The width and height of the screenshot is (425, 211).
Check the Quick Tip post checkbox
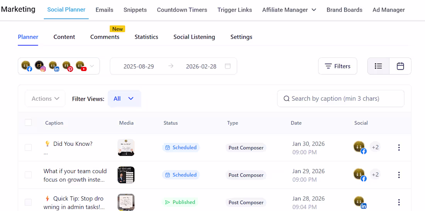click(28, 202)
